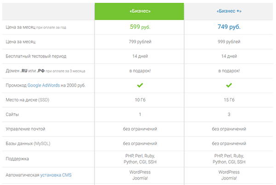Select the green «Бизнес» plan header
This screenshot has height=185, width=276.
click(139, 11)
